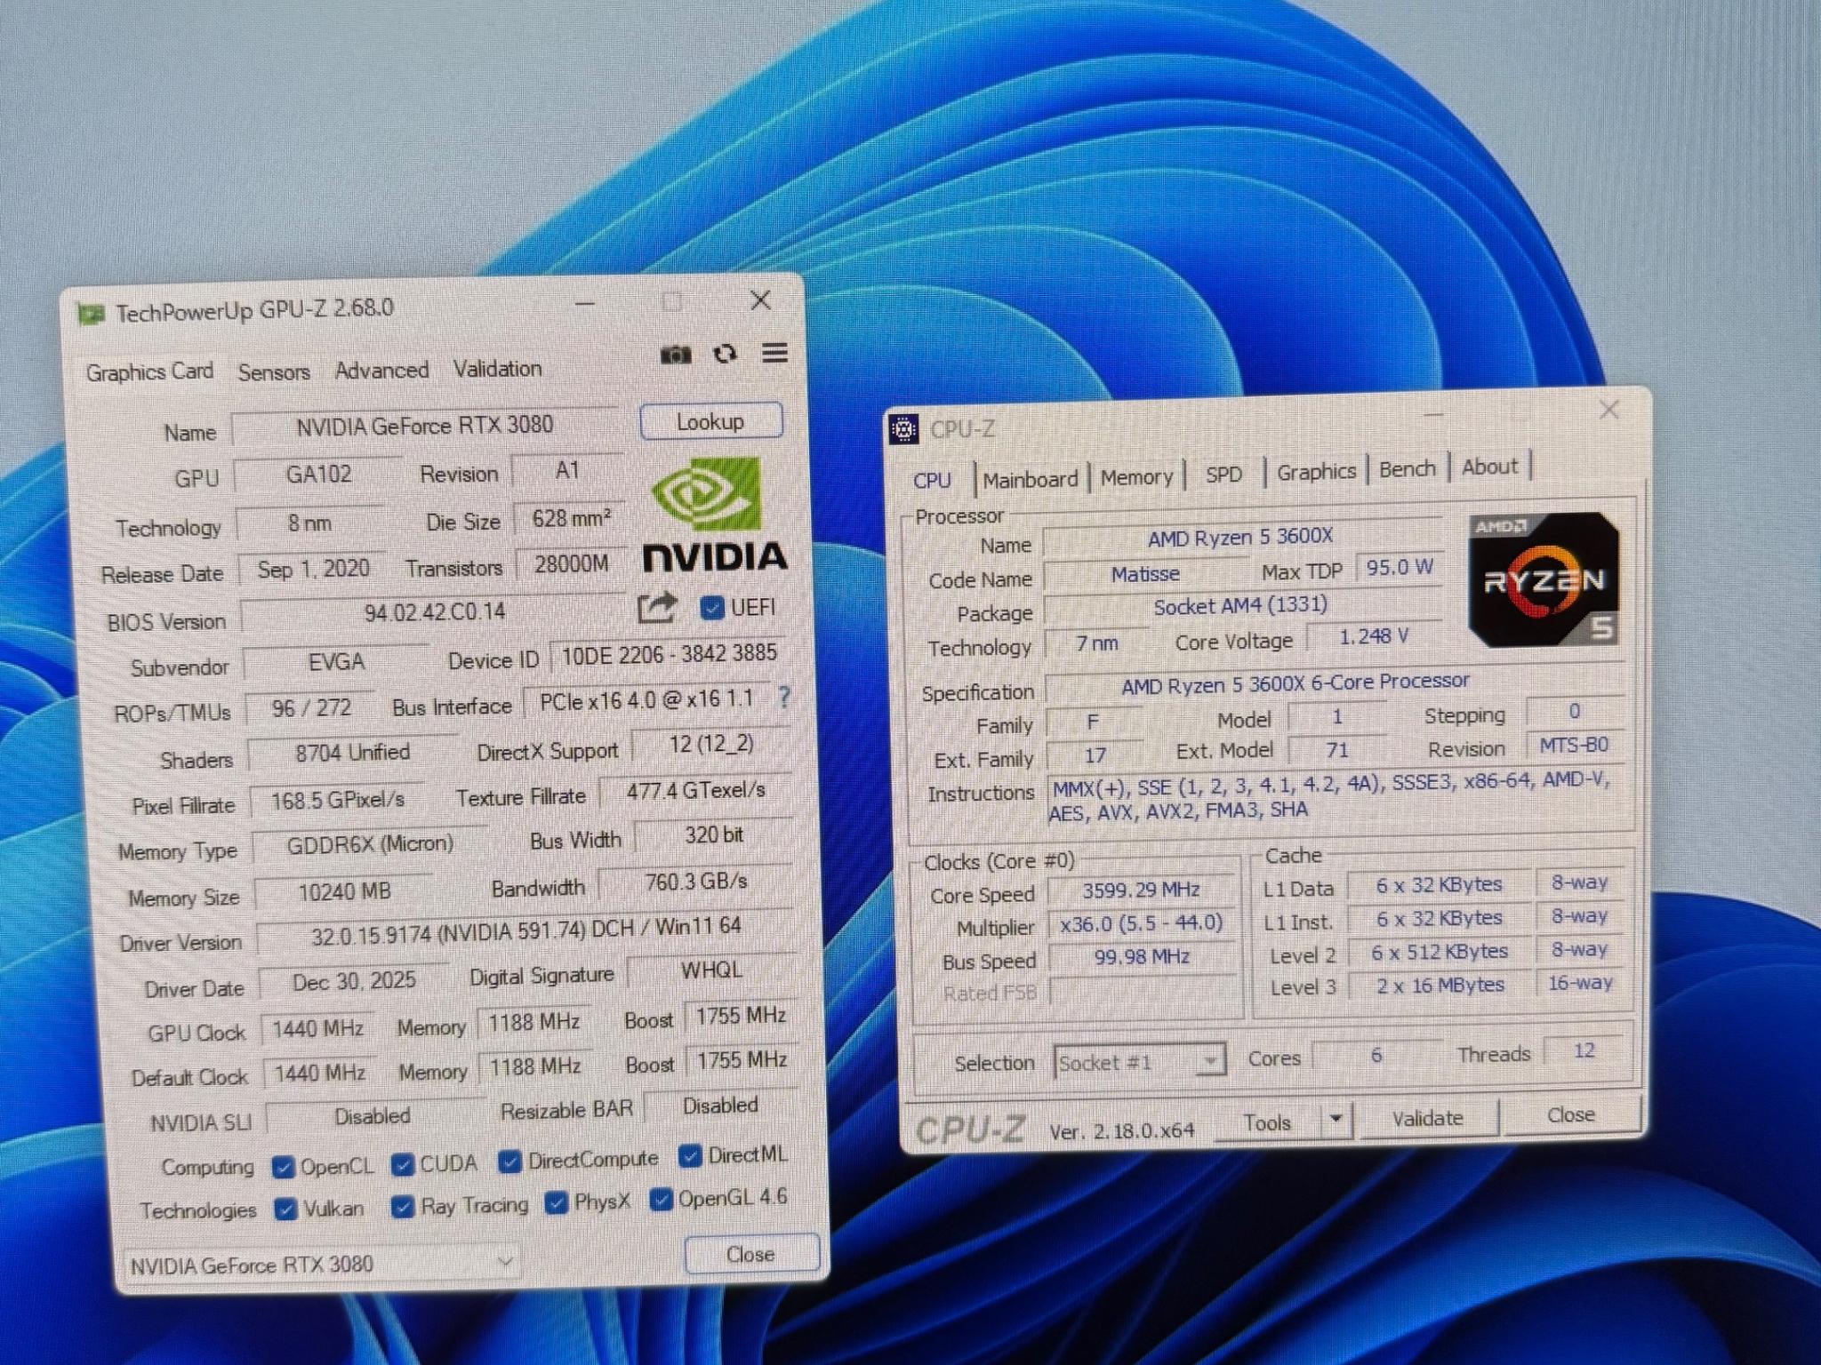
Task: Click the Release Date value Sep 1, 2020
Action: (x=313, y=570)
